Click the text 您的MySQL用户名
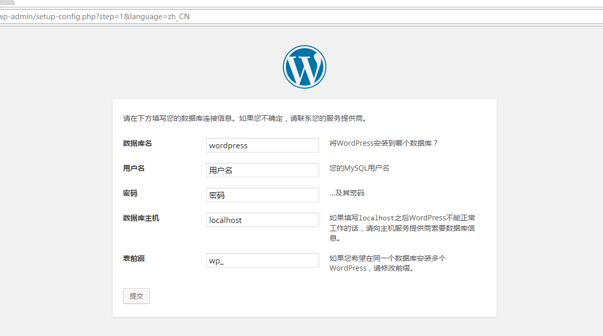This screenshot has width=603, height=336. tap(359, 168)
